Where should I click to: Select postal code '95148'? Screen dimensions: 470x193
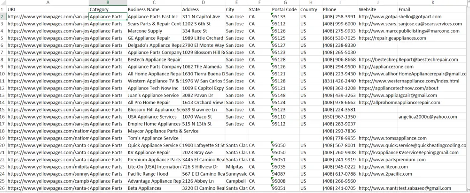[x=285, y=95]
